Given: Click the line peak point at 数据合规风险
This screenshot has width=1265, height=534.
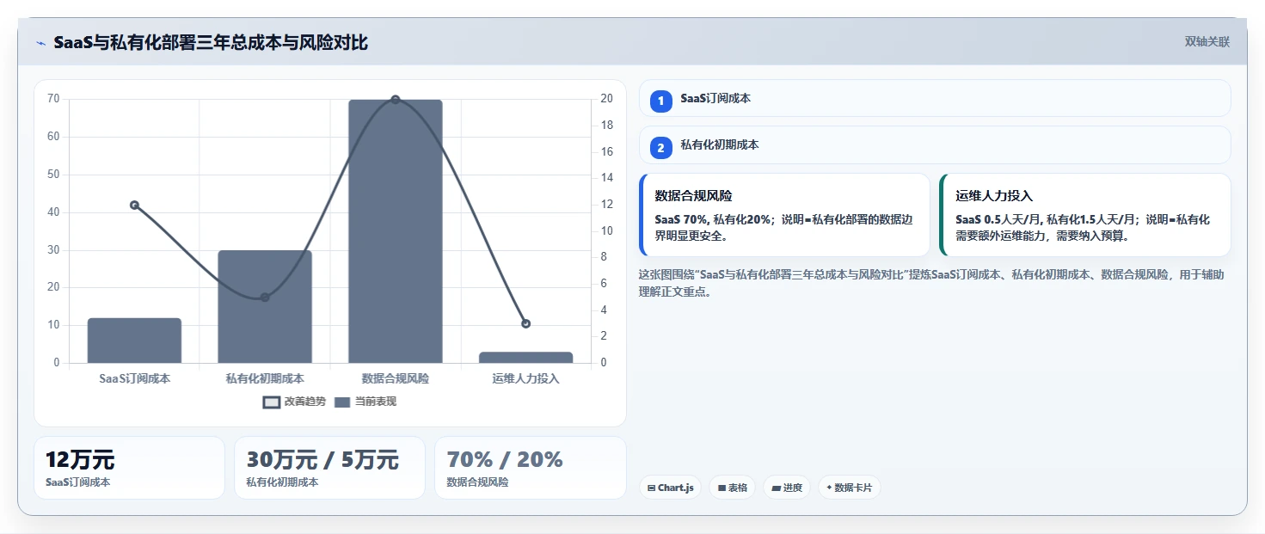Looking at the screenshot, I should [x=396, y=100].
